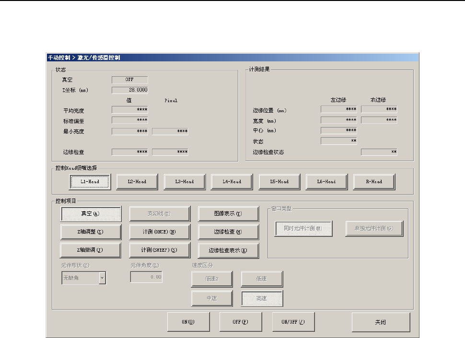Open Z轴微调(J) fine adjustment
The height and width of the screenshot is (338, 465).
click(x=91, y=250)
